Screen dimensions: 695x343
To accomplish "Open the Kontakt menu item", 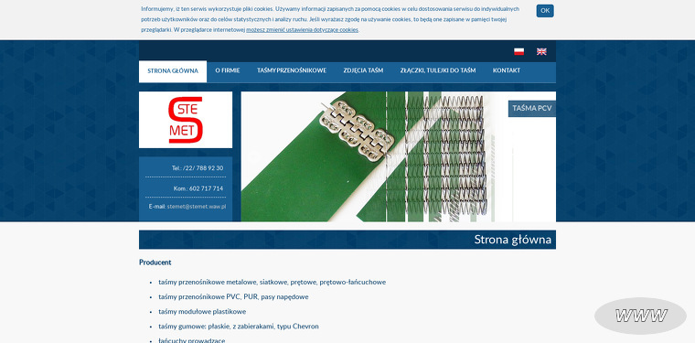I will click(507, 70).
